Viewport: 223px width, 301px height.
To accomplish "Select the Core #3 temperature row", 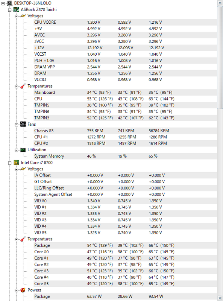I will (125, 271).
